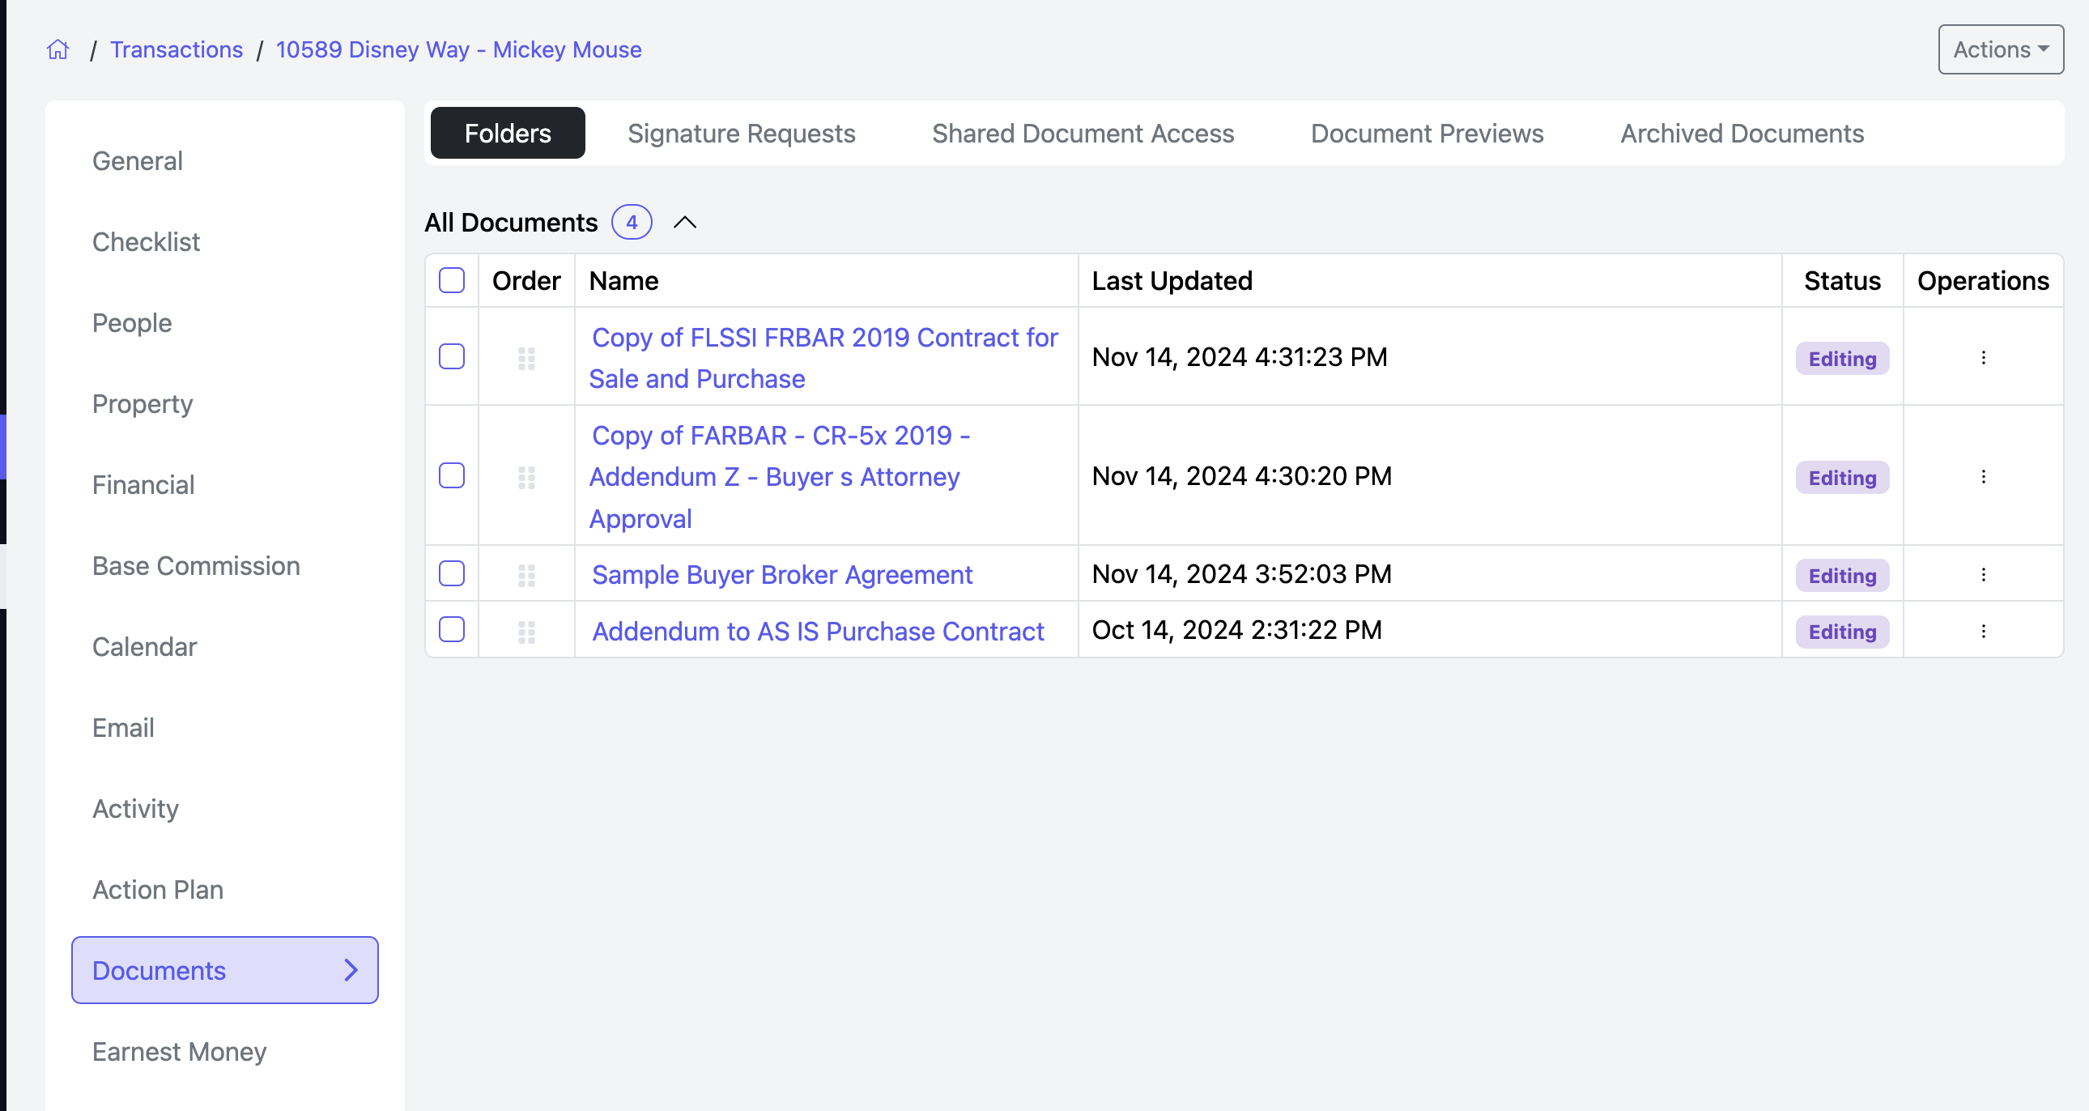Open three-dot menu for FARBAR CR-5x row
The width and height of the screenshot is (2089, 1111).
coord(1983,477)
